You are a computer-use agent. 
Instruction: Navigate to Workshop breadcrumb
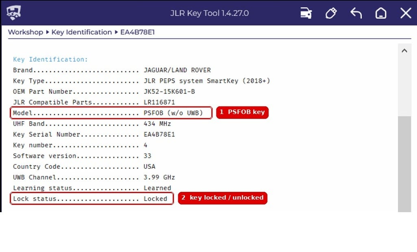(26, 32)
